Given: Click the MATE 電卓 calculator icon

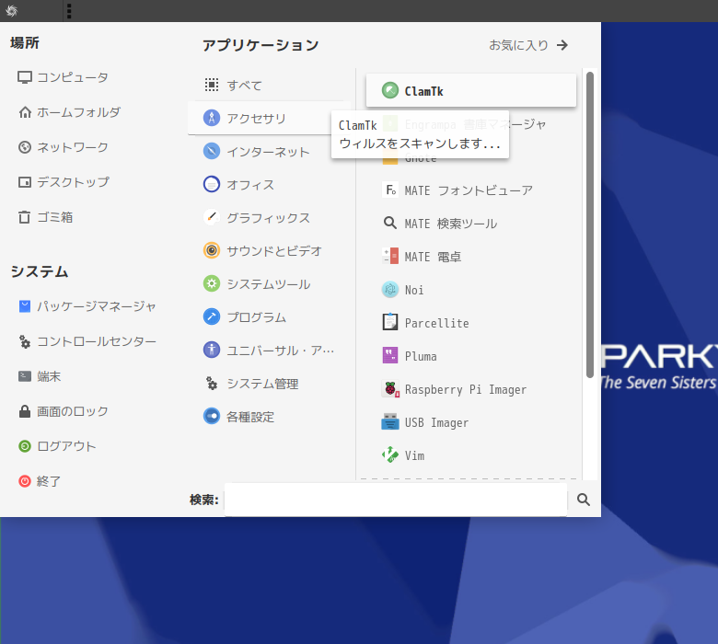Looking at the screenshot, I should point(390,256).
